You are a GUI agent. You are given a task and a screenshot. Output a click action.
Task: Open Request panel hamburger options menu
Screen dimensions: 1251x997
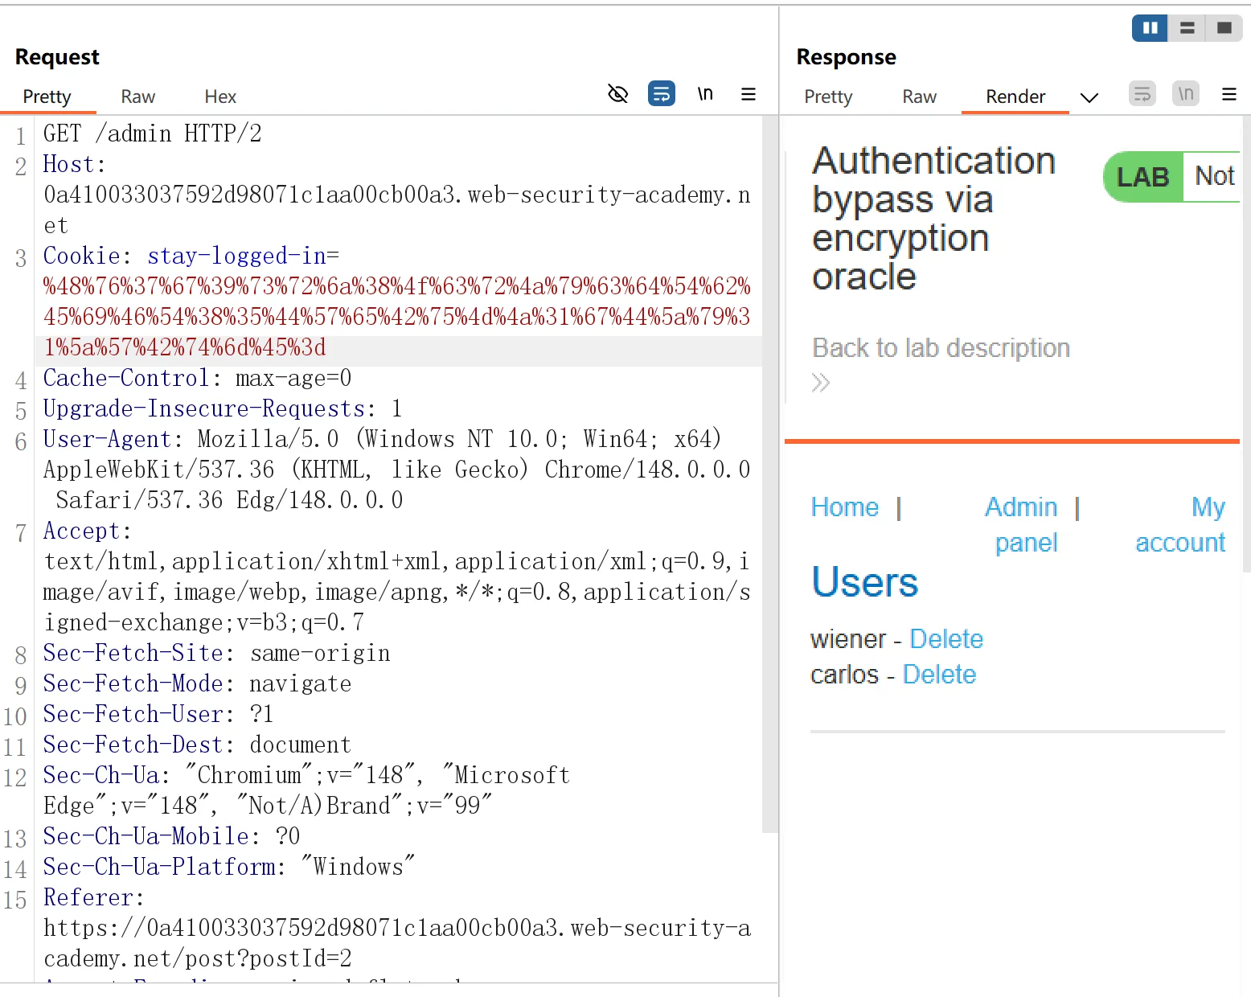pos(748,94)
